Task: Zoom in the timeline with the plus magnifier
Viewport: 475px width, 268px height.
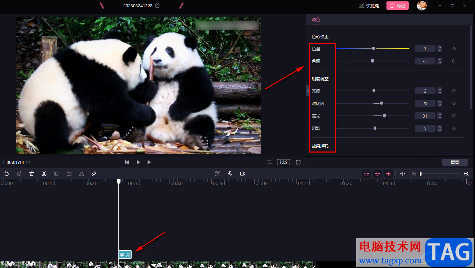Action: pos(466,174)
